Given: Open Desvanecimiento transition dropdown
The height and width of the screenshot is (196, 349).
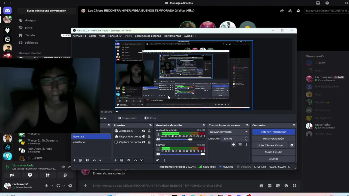Looking at the screenshot, I should point(228,132).
